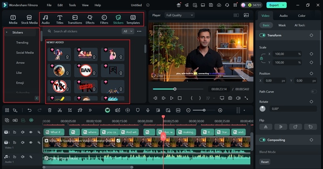Image resolution: width=323 pixels, height=169 pixels.
Task: Select the Crop tool in the timeline toolbar
Action: 70,110
